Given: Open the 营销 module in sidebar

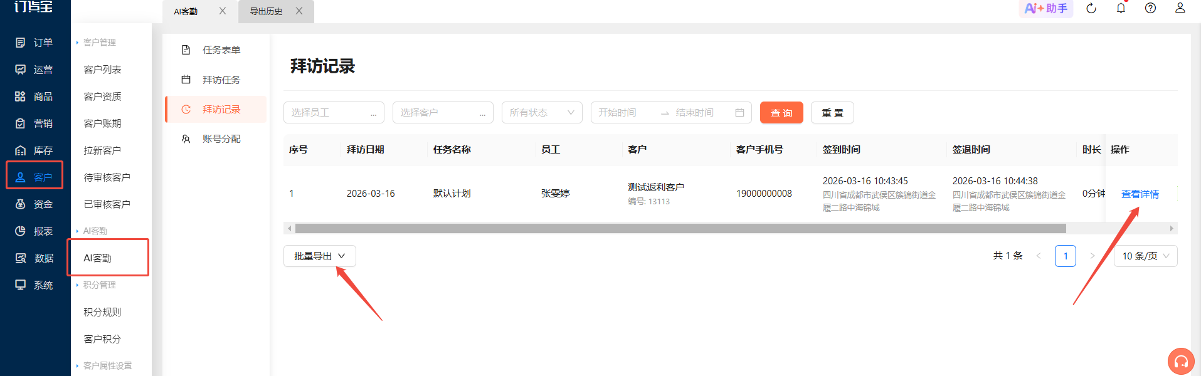Looking at the screenshot, I should [x=34, y=123].
